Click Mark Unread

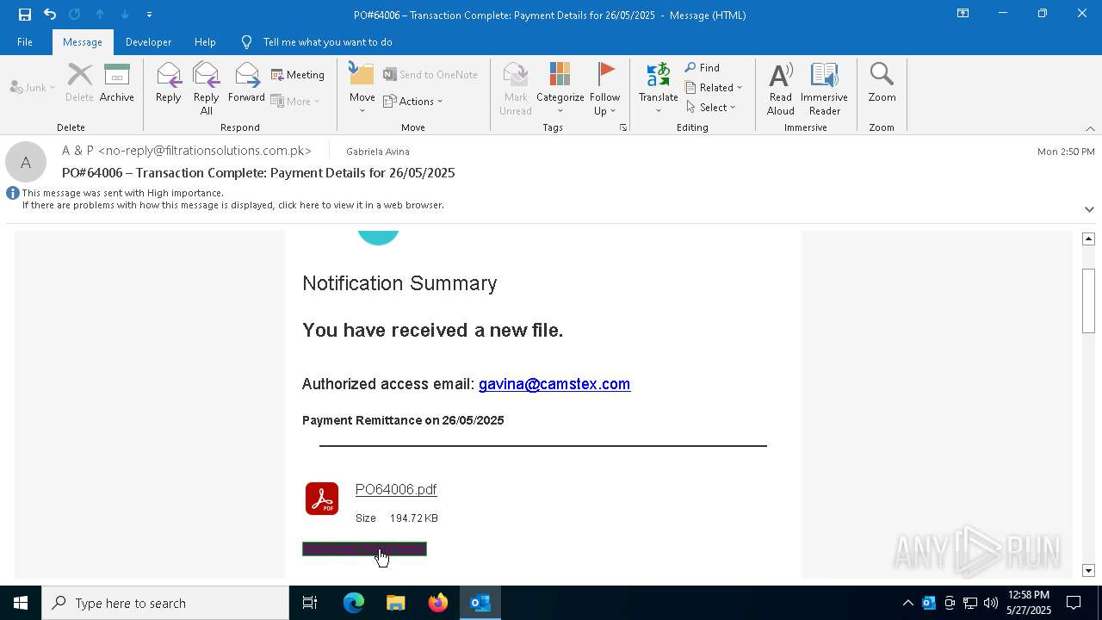click(x=516, y=88)
